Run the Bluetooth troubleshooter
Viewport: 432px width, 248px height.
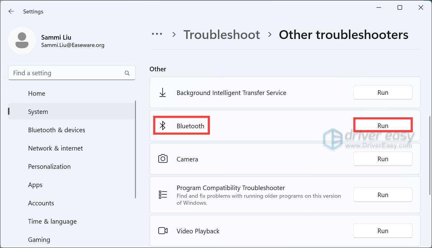tap(383, 126)
